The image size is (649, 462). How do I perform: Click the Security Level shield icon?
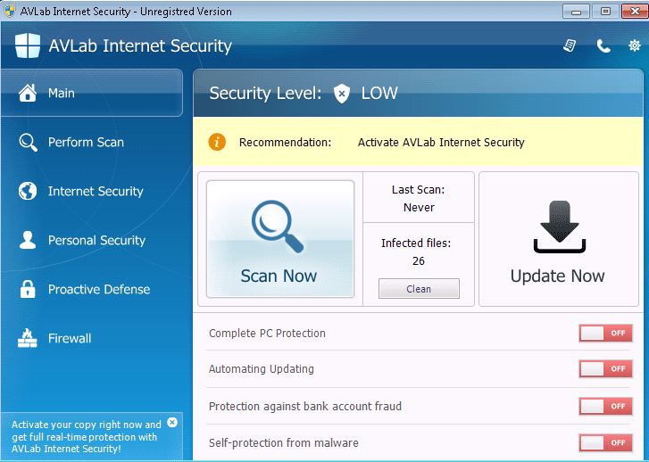click(x=341, y=93)
